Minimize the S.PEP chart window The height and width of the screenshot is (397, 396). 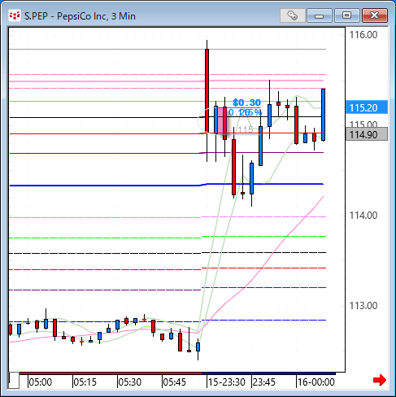[320, 15]
